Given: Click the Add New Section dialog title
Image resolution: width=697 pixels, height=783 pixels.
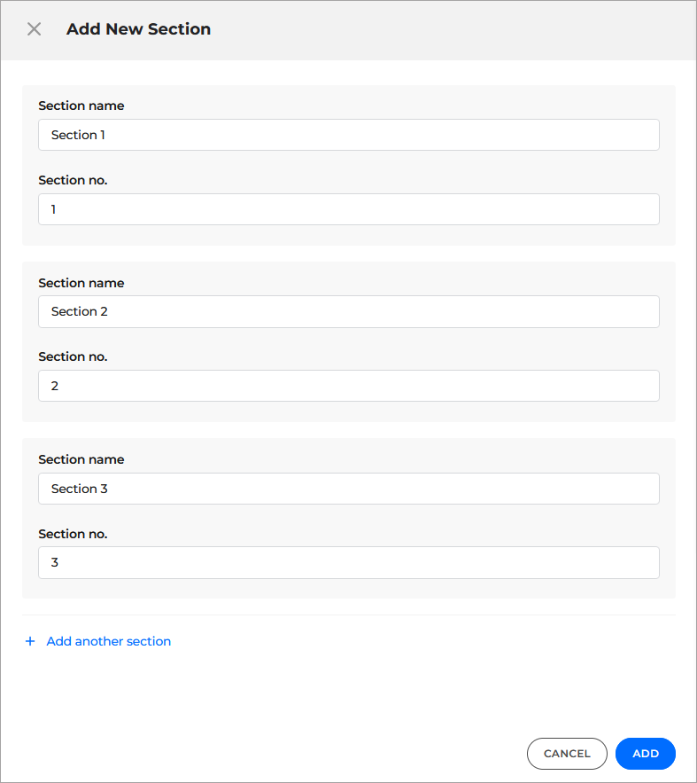Looking at the screenshot, I should [x=138, y=28].
